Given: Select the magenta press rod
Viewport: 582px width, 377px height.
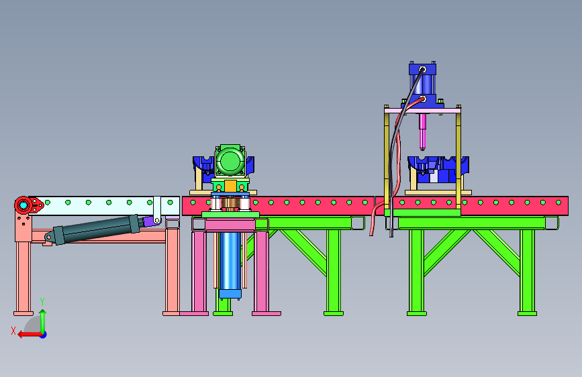Looking at the screenshot, I should tap(422, 131).
